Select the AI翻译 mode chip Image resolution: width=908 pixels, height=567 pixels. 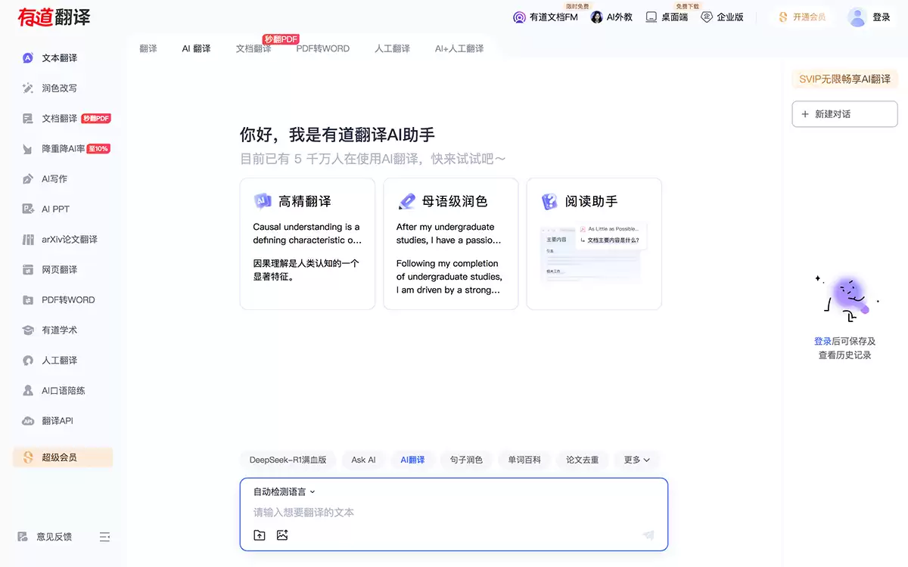click(x=412, y=460)
